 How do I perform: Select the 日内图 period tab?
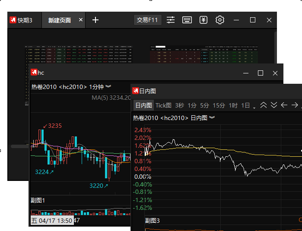point(144,105)
